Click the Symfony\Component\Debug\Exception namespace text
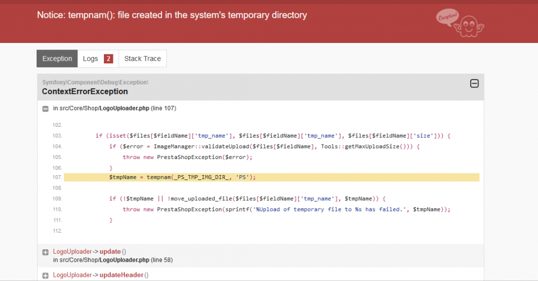The height and width of the screenshot is (281, 538). pyautogui.click(x=95, y=82)
